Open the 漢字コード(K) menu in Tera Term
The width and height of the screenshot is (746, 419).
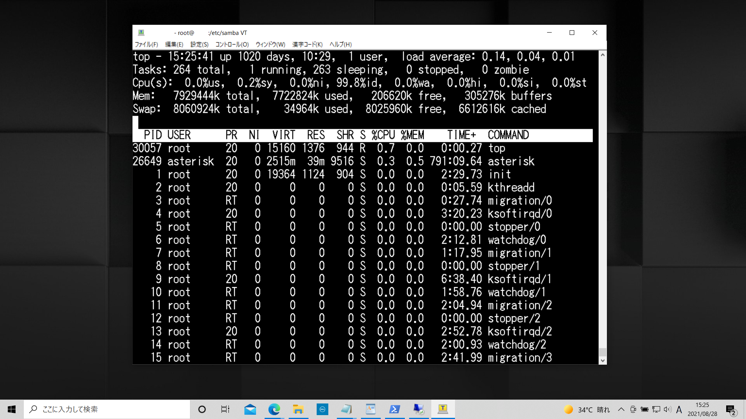307,45
